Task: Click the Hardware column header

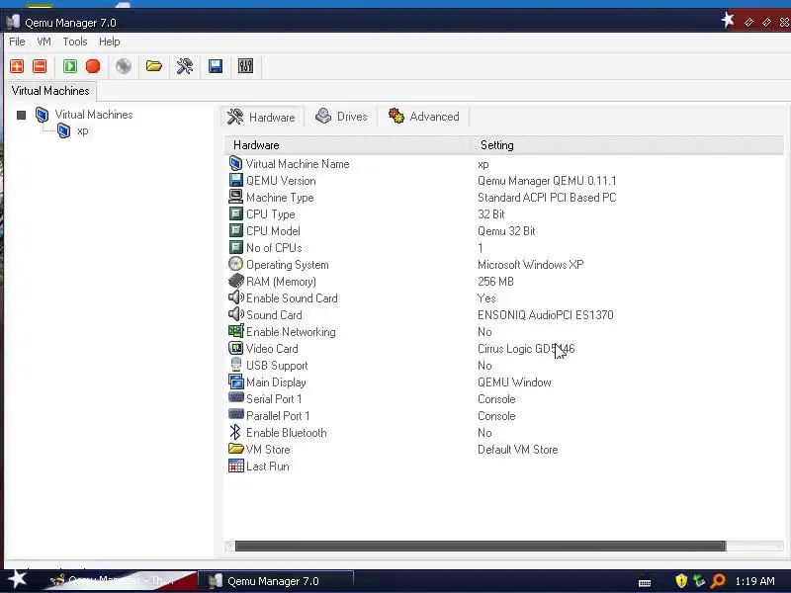Action: [347, 145]
